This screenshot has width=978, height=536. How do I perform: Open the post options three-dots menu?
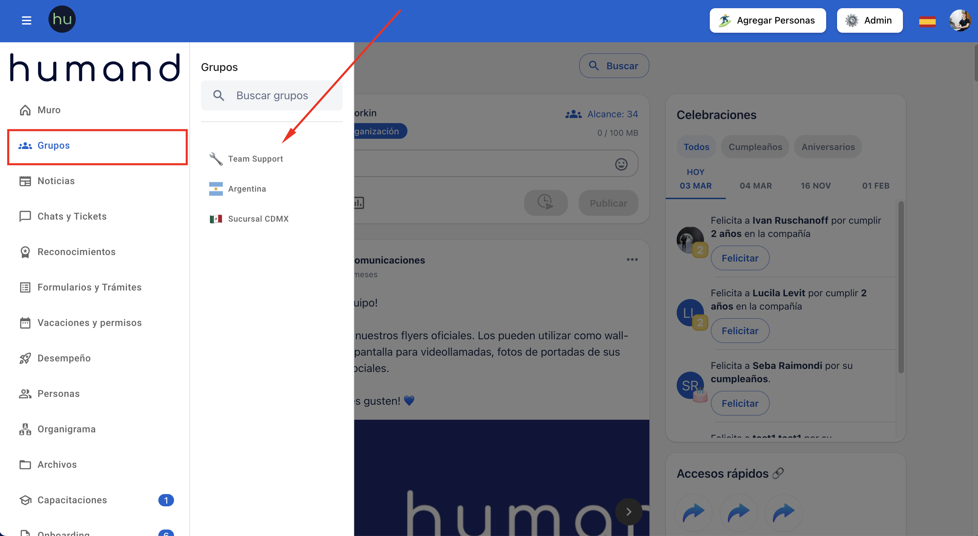point(632,260)
